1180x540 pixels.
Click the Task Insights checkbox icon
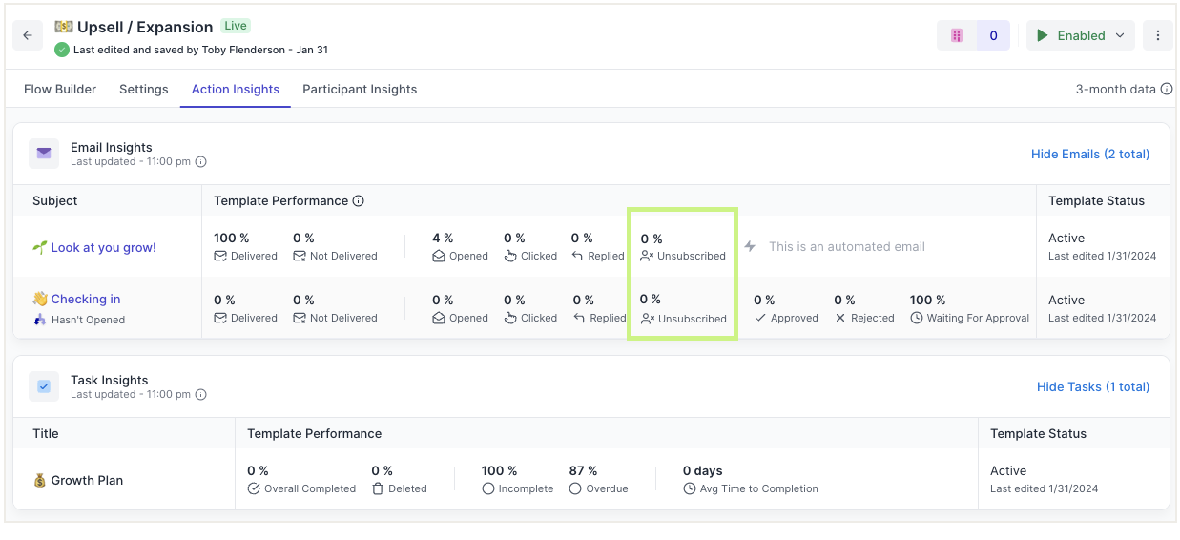[x=44, y=386]
